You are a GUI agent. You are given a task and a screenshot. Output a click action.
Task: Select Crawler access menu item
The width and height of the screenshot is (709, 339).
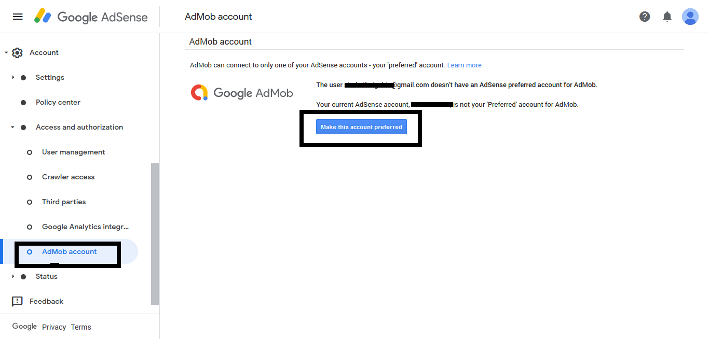tap(68, 177)
